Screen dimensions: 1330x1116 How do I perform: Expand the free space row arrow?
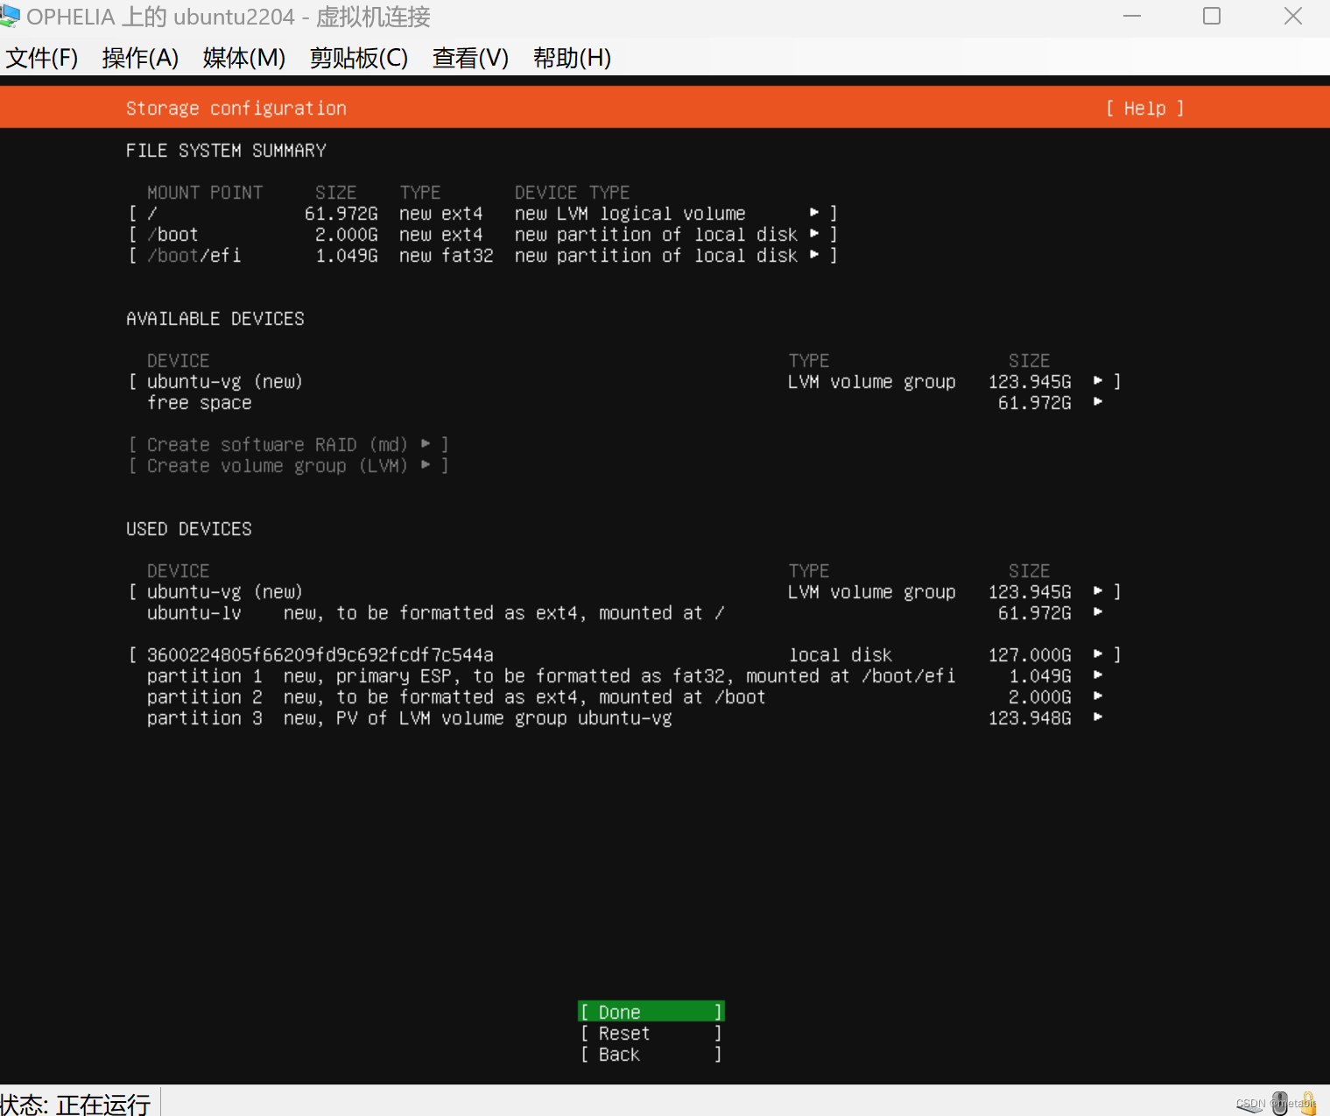click(1098, 402)
